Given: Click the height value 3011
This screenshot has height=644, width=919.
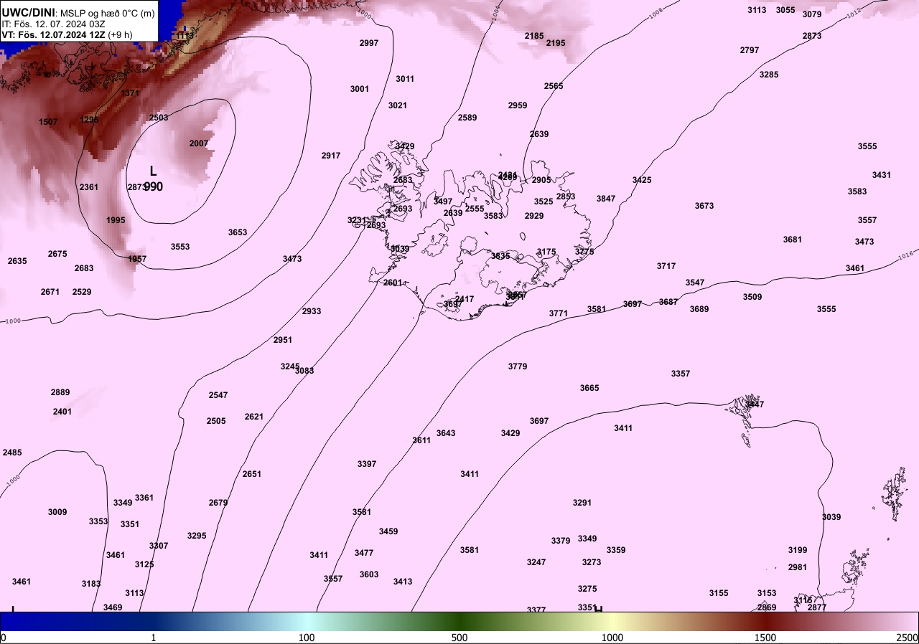Looking at the screenshot, I should pyautogui.click(x=405, y=79).
